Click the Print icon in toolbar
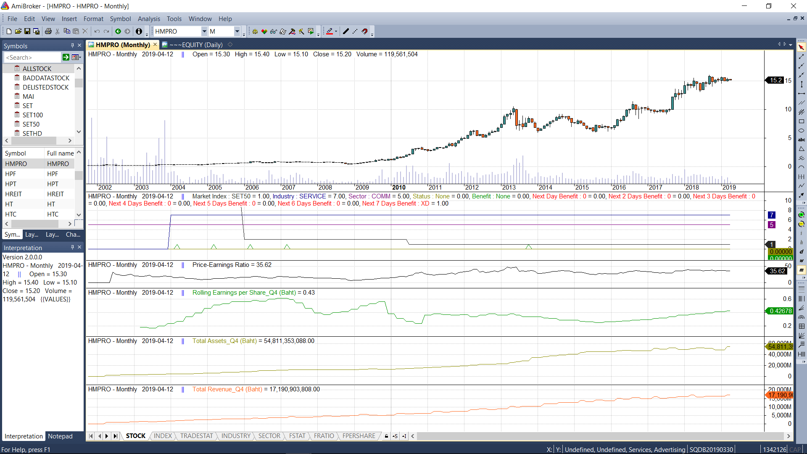 pyautogui.click(x=48, y=32)
